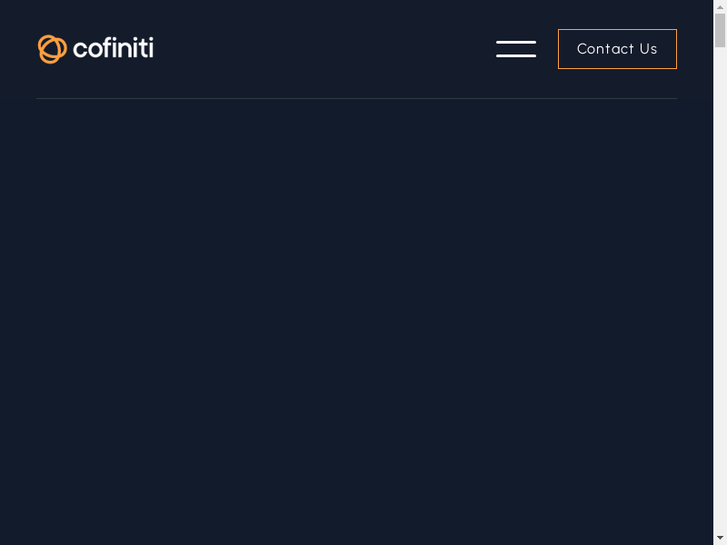727x545 pixels.
Task: Go to homepage via cofiniti logo
Action: click(95, 49)
